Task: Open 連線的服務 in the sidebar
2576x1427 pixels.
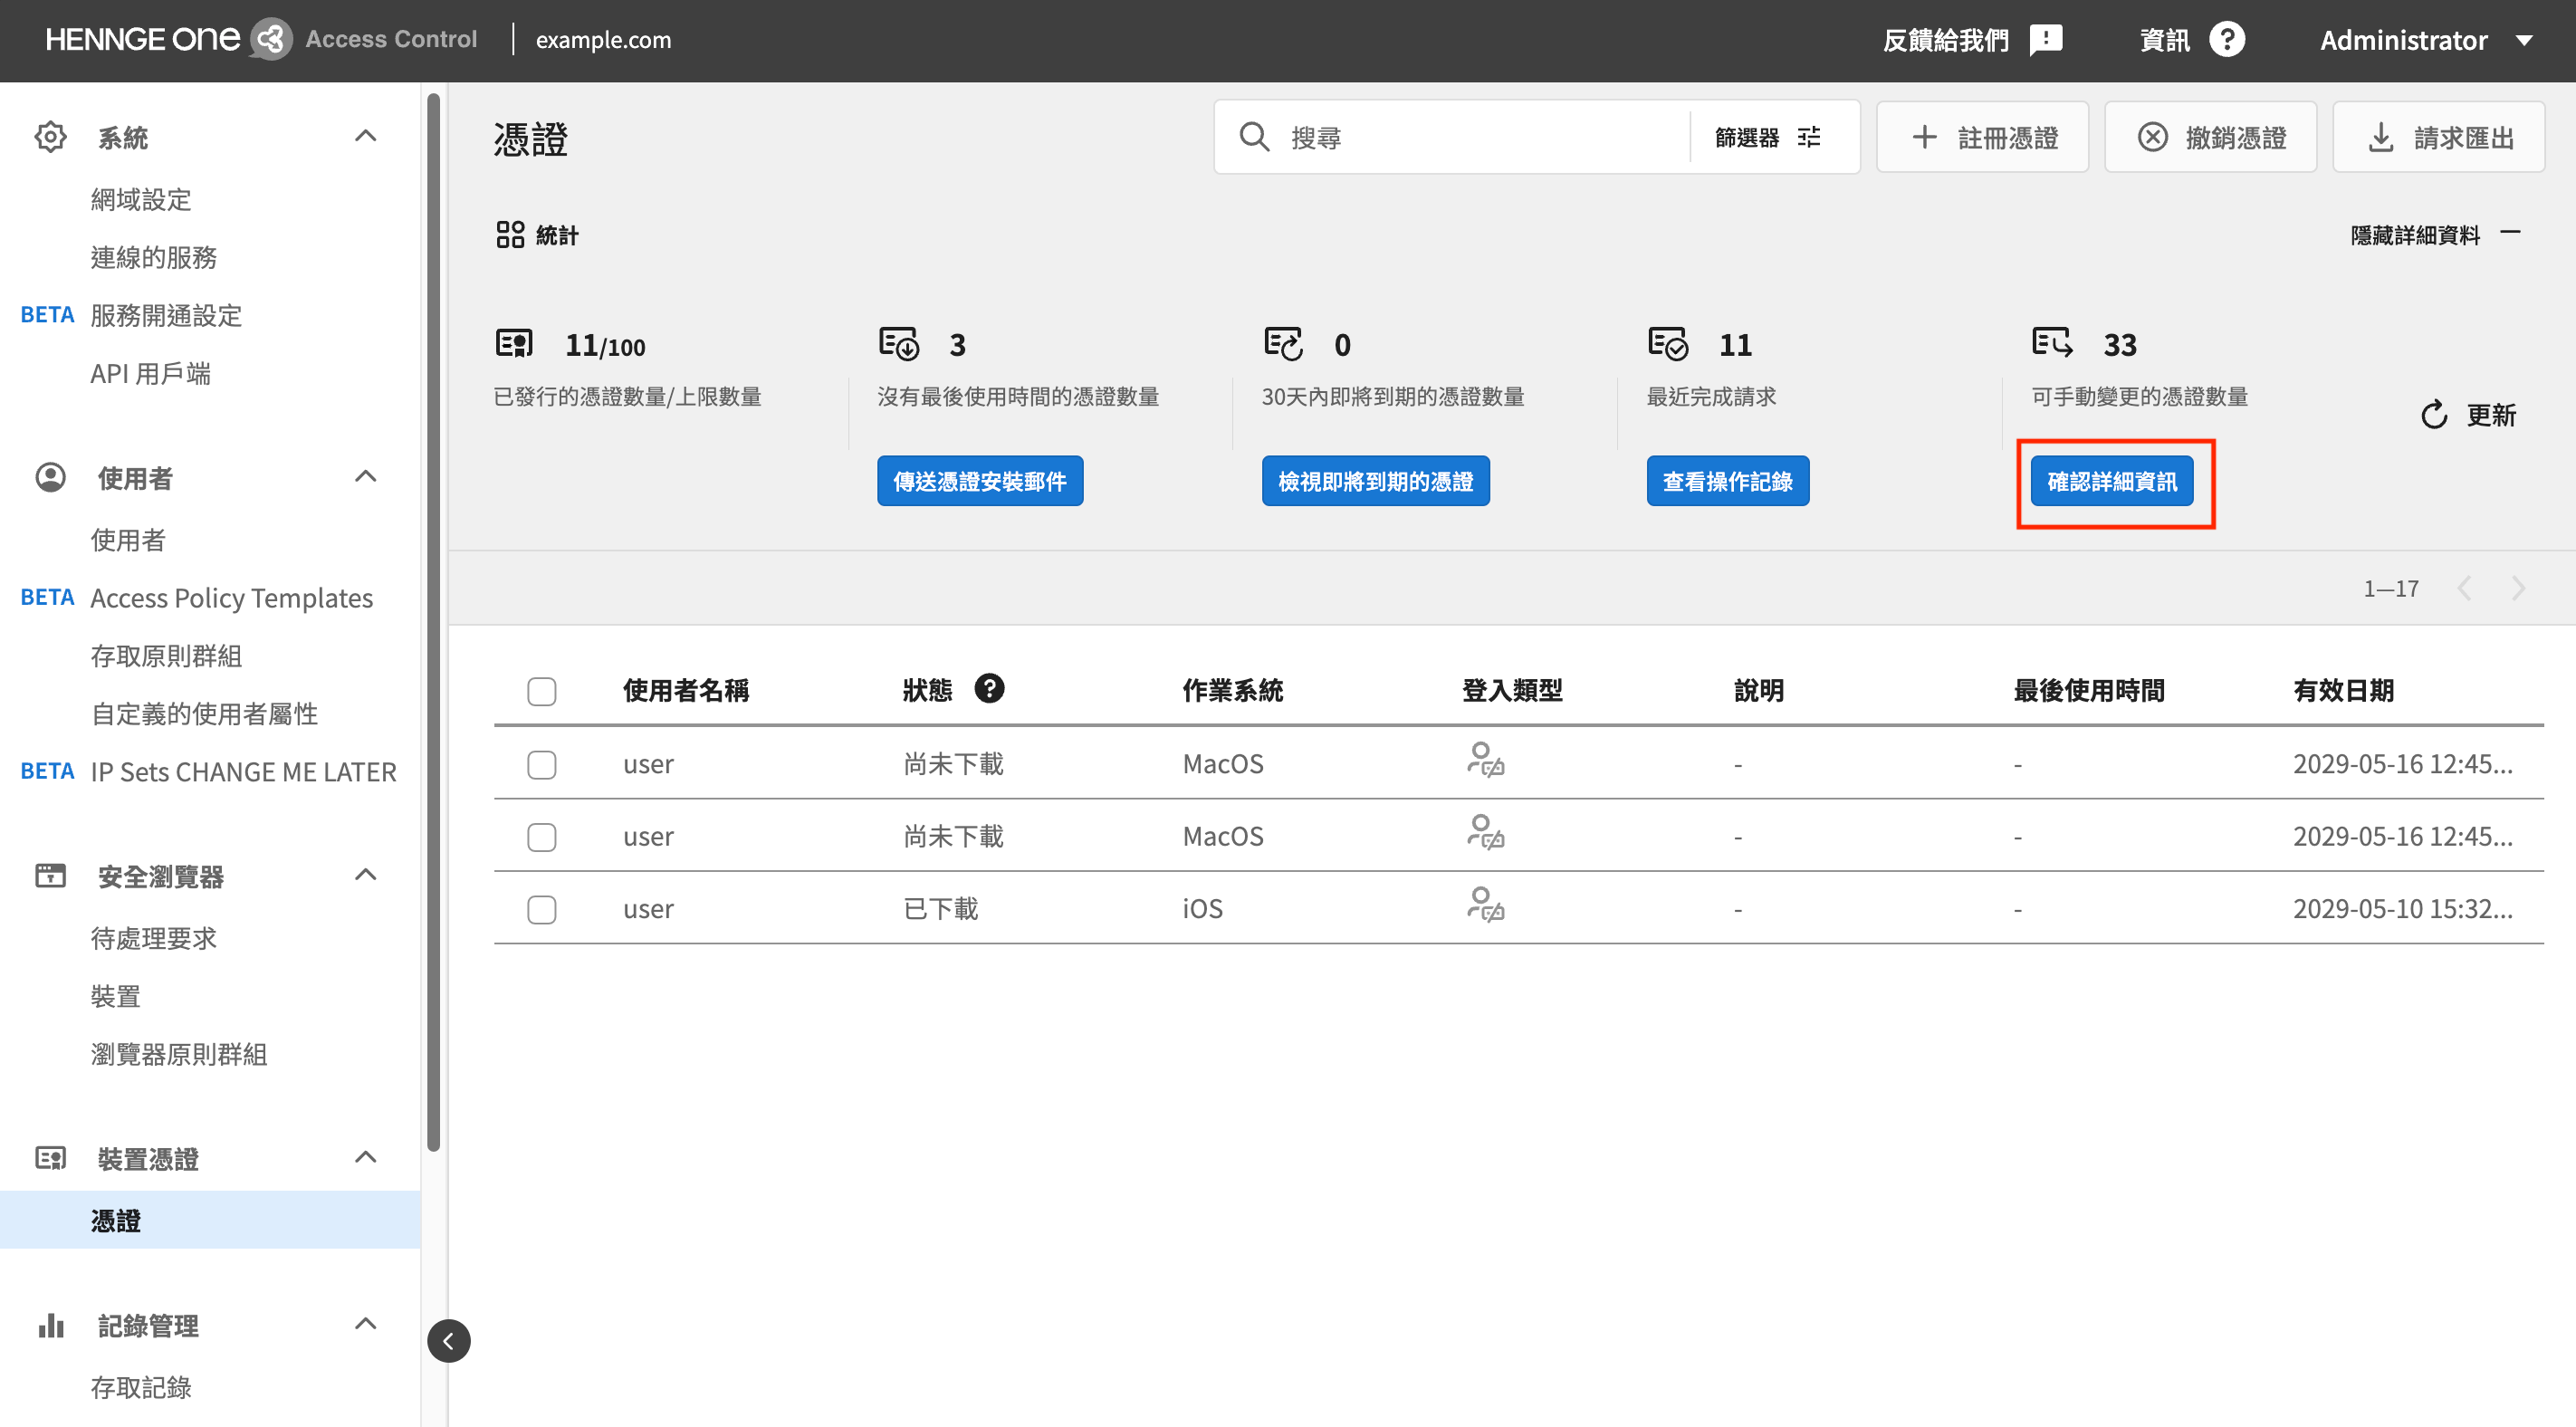Action: point(154,257)
